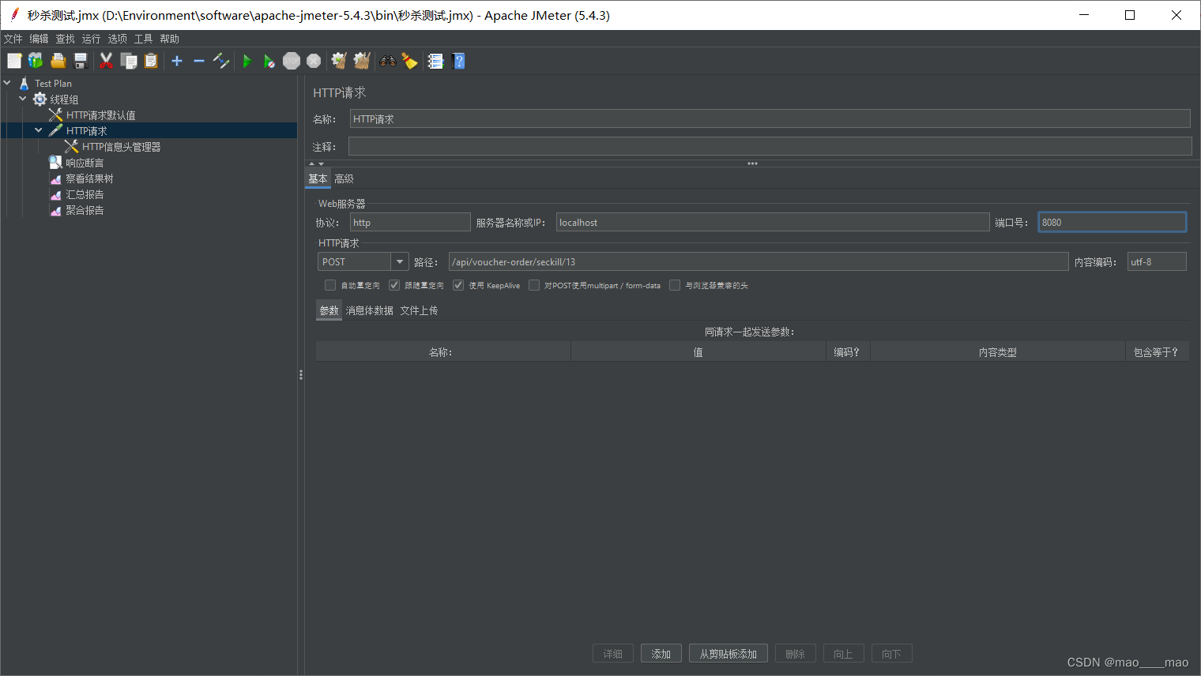Switch to the 消息体数据 tab
This screenshot has width=1201, height=676.
pyautogui.click(x=369, y=310)
